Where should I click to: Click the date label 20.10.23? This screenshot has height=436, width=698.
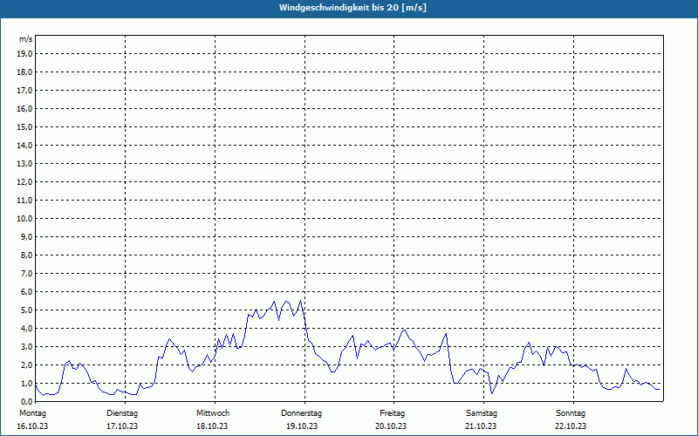pyautogui.click(x=392, y=426)
